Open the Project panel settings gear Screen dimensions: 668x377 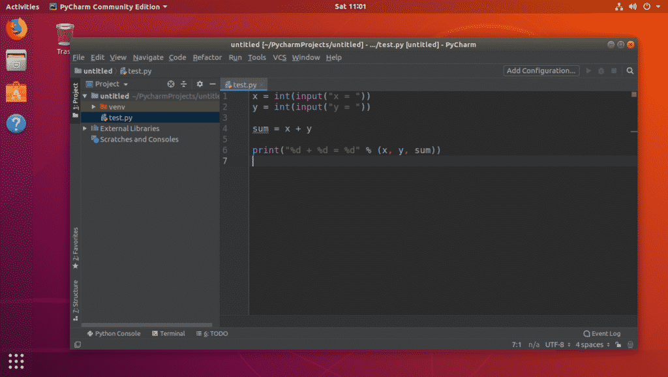coord(200,83)
